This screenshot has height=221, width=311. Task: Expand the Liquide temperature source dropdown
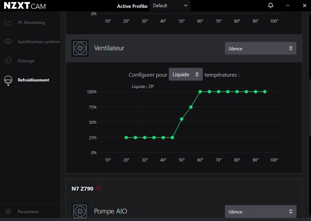coord(185,75)
